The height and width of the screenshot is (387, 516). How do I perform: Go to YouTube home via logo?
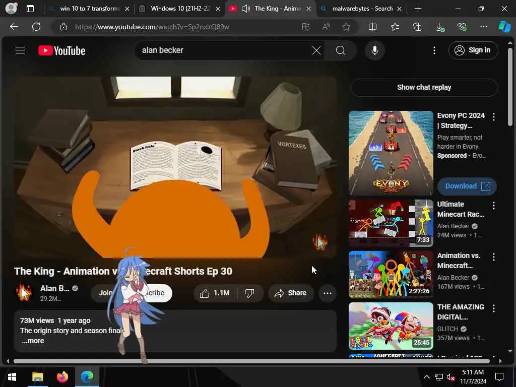(x=61, y=50)
